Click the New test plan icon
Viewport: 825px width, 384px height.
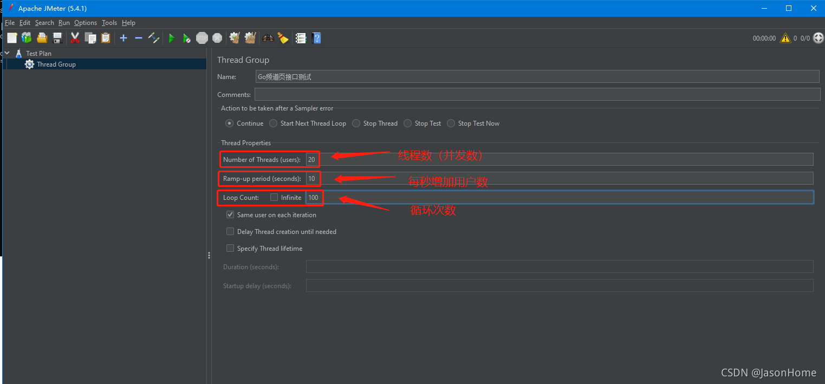coord(12,38)
